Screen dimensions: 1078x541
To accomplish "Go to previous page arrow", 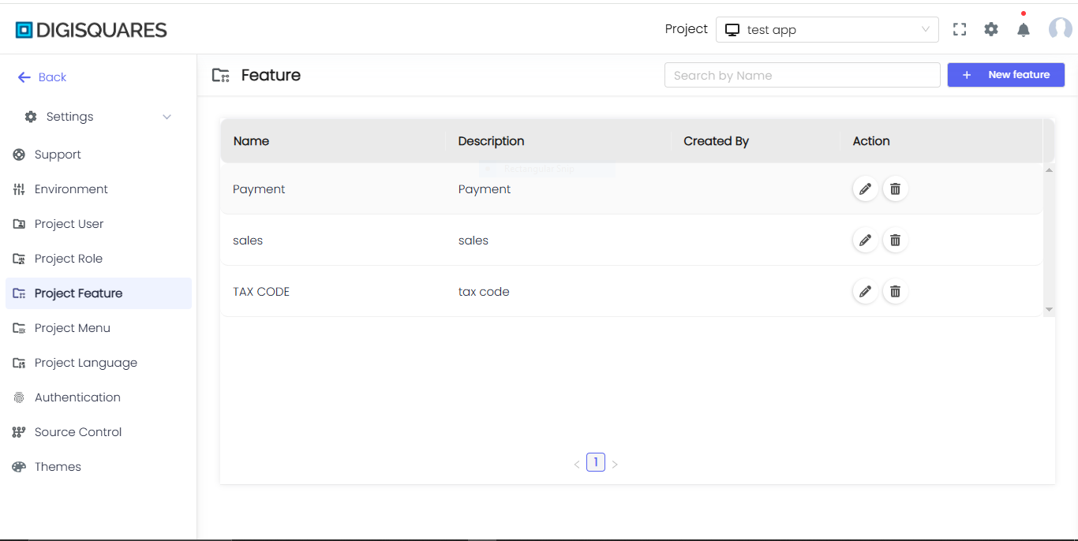I will 577,464.
